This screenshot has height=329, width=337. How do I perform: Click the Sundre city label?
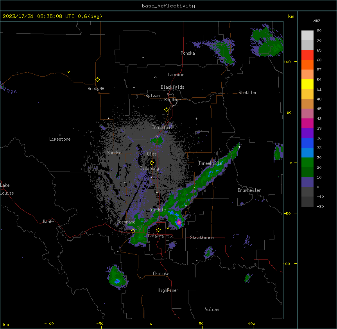pyautogui.click(x=114, y=153)
